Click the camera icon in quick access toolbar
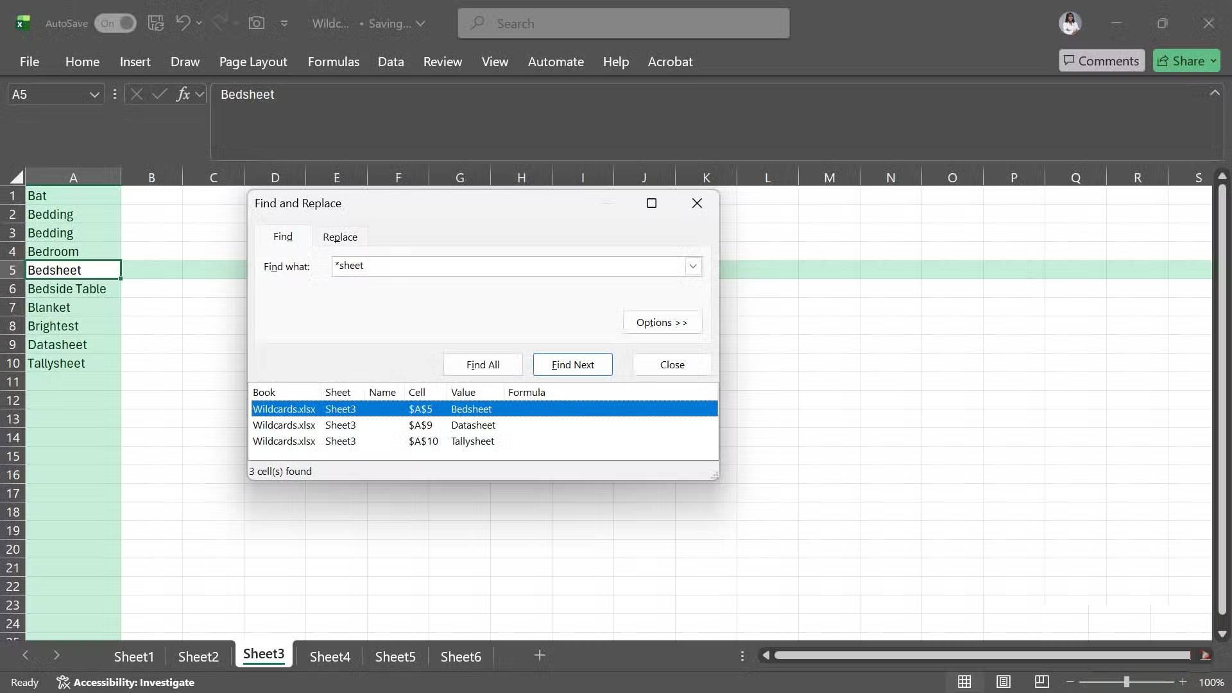Viewport: 1232px width, 693px height. (257, 23)
